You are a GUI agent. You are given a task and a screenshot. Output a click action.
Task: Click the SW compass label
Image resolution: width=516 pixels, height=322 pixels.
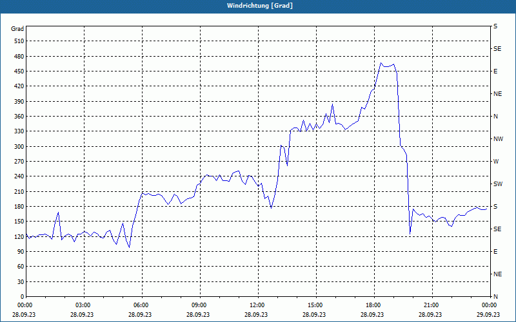498,184
